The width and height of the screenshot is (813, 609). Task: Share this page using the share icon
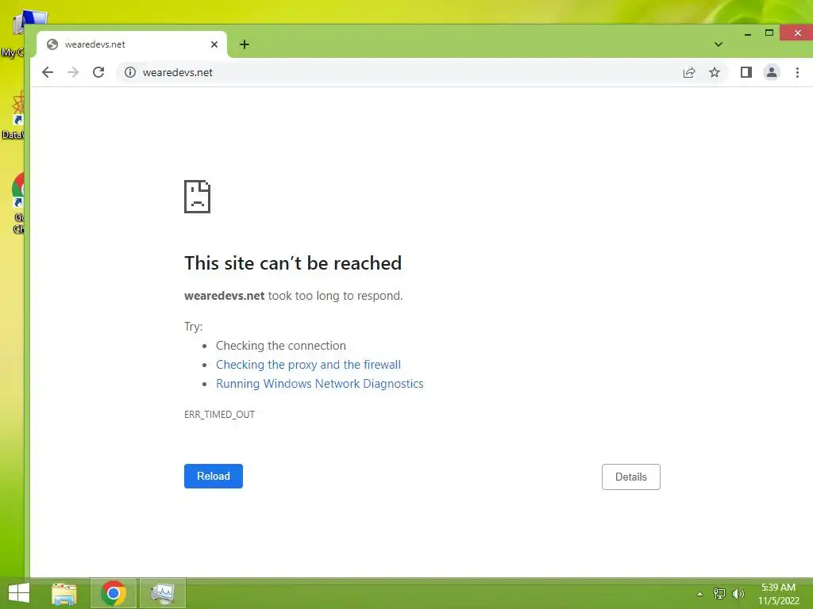689,72
